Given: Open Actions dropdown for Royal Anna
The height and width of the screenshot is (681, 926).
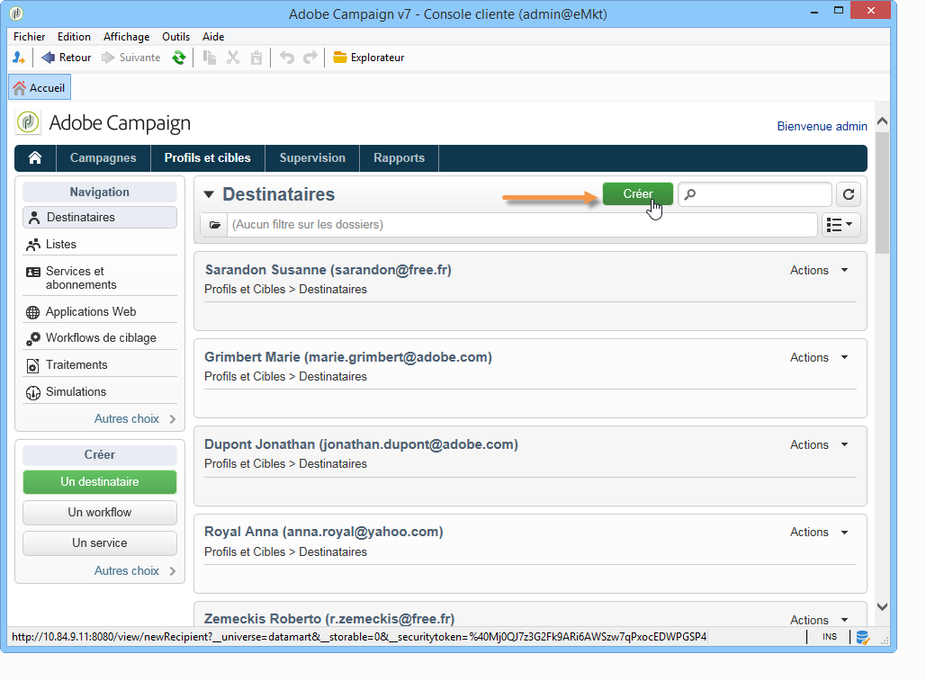Looking at the screenshot, I should point(819,533).
